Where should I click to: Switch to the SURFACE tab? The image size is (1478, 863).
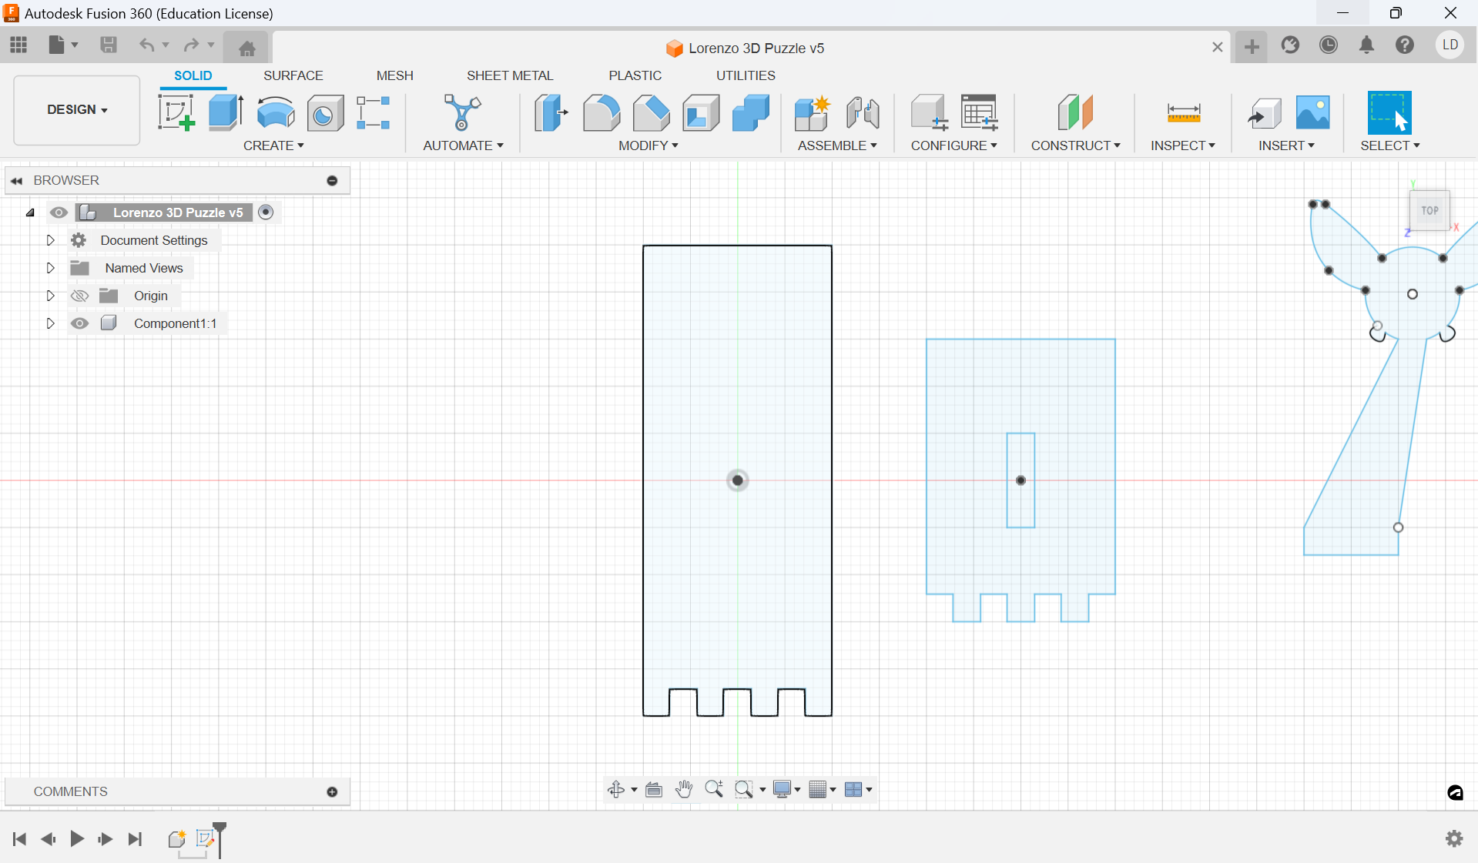pos(293,75)
